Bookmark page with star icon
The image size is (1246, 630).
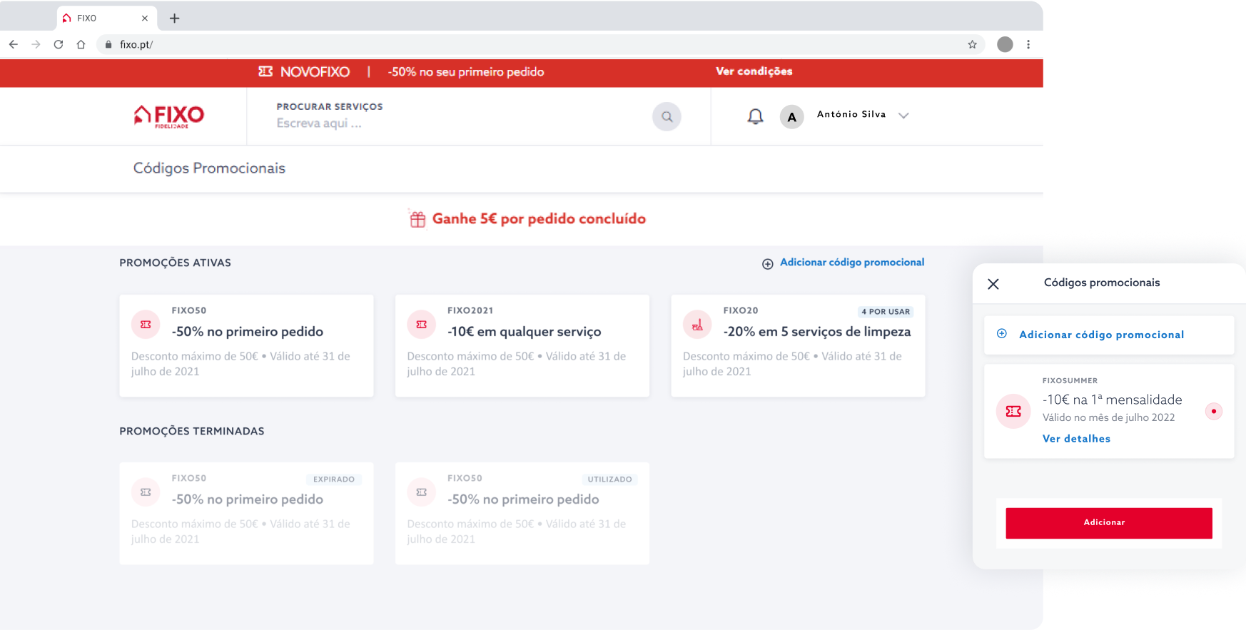(972, 44)
